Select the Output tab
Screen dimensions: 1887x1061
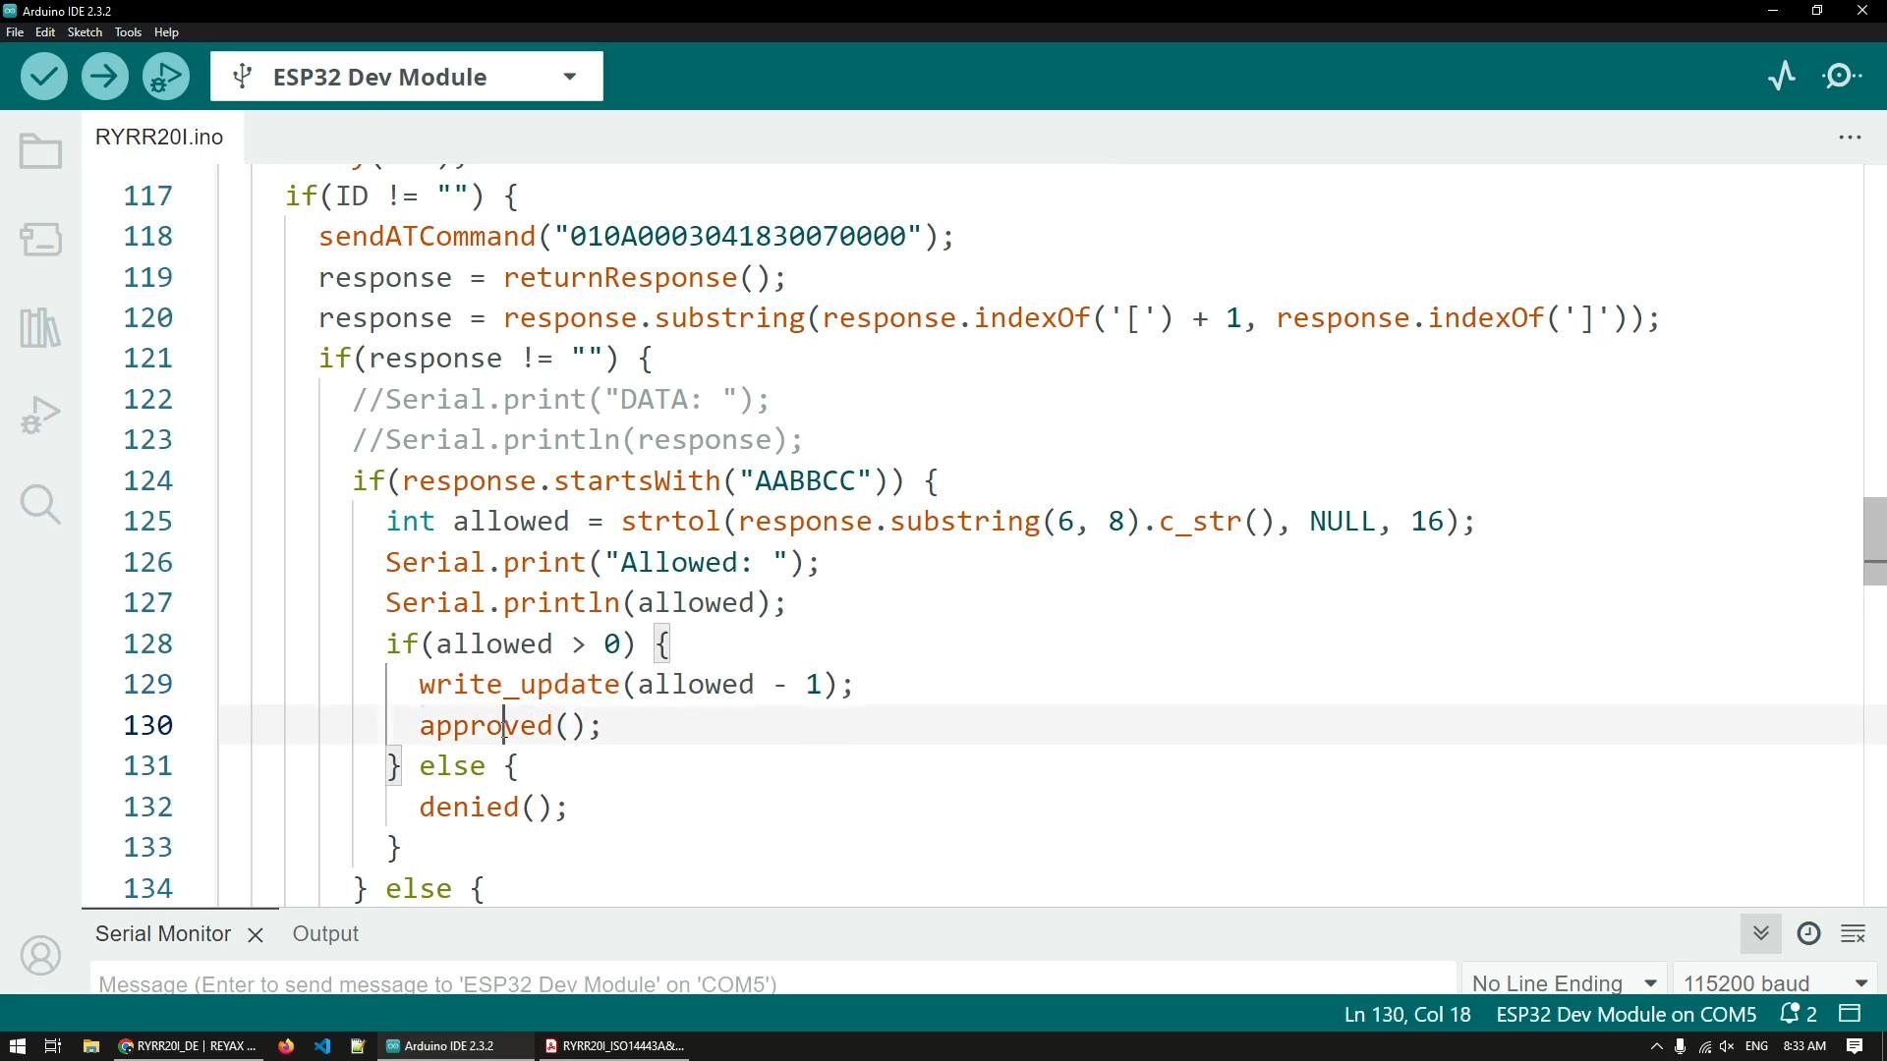325,934
